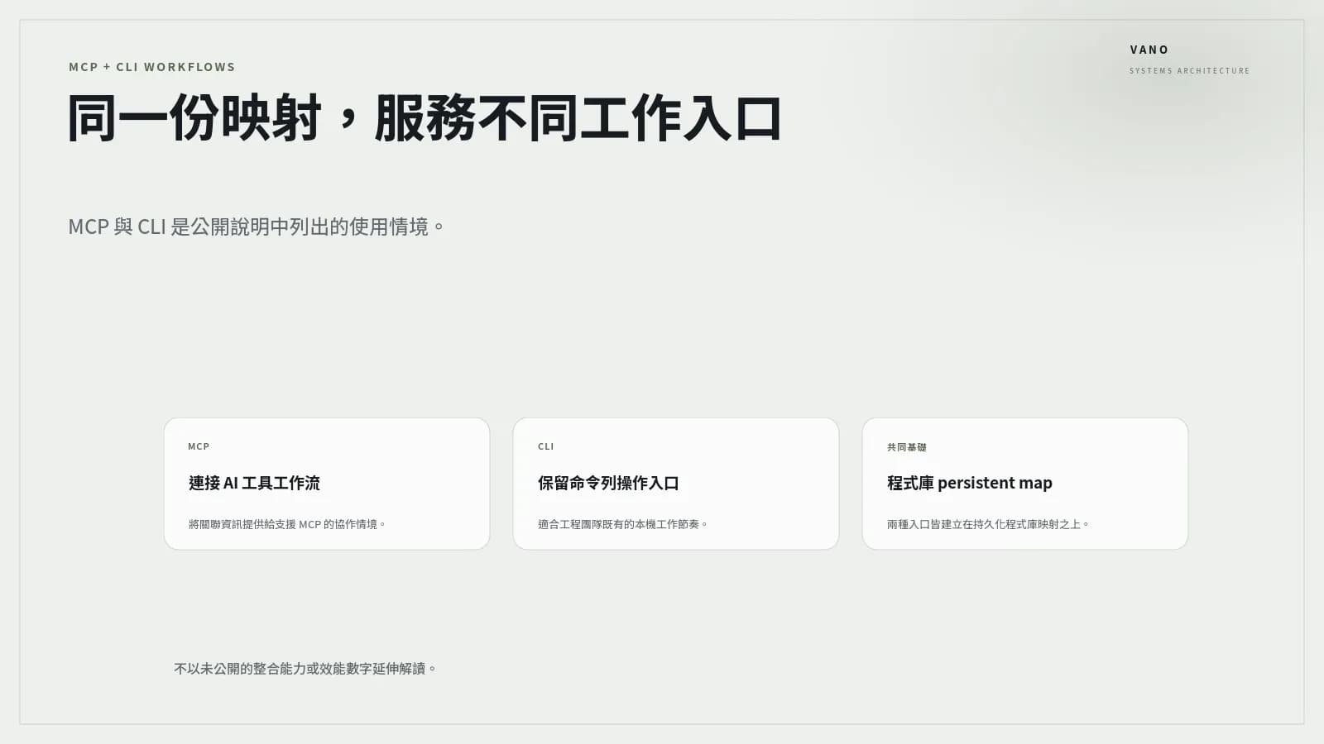Click the footnote 不以未公開的整合能力或效能數字延伸解讀
The width and height of the screenshot is (1324, 744).
click(305, 669)
